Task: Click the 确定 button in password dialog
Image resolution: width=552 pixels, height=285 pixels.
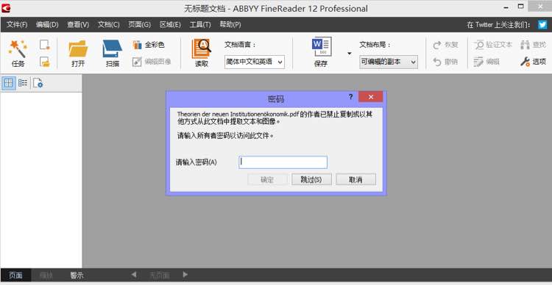Action: (x=268, y=179)
